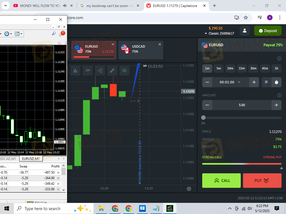Open Chrome three-dot menu
Screen dimensions: 286x214
coord(280,18)
